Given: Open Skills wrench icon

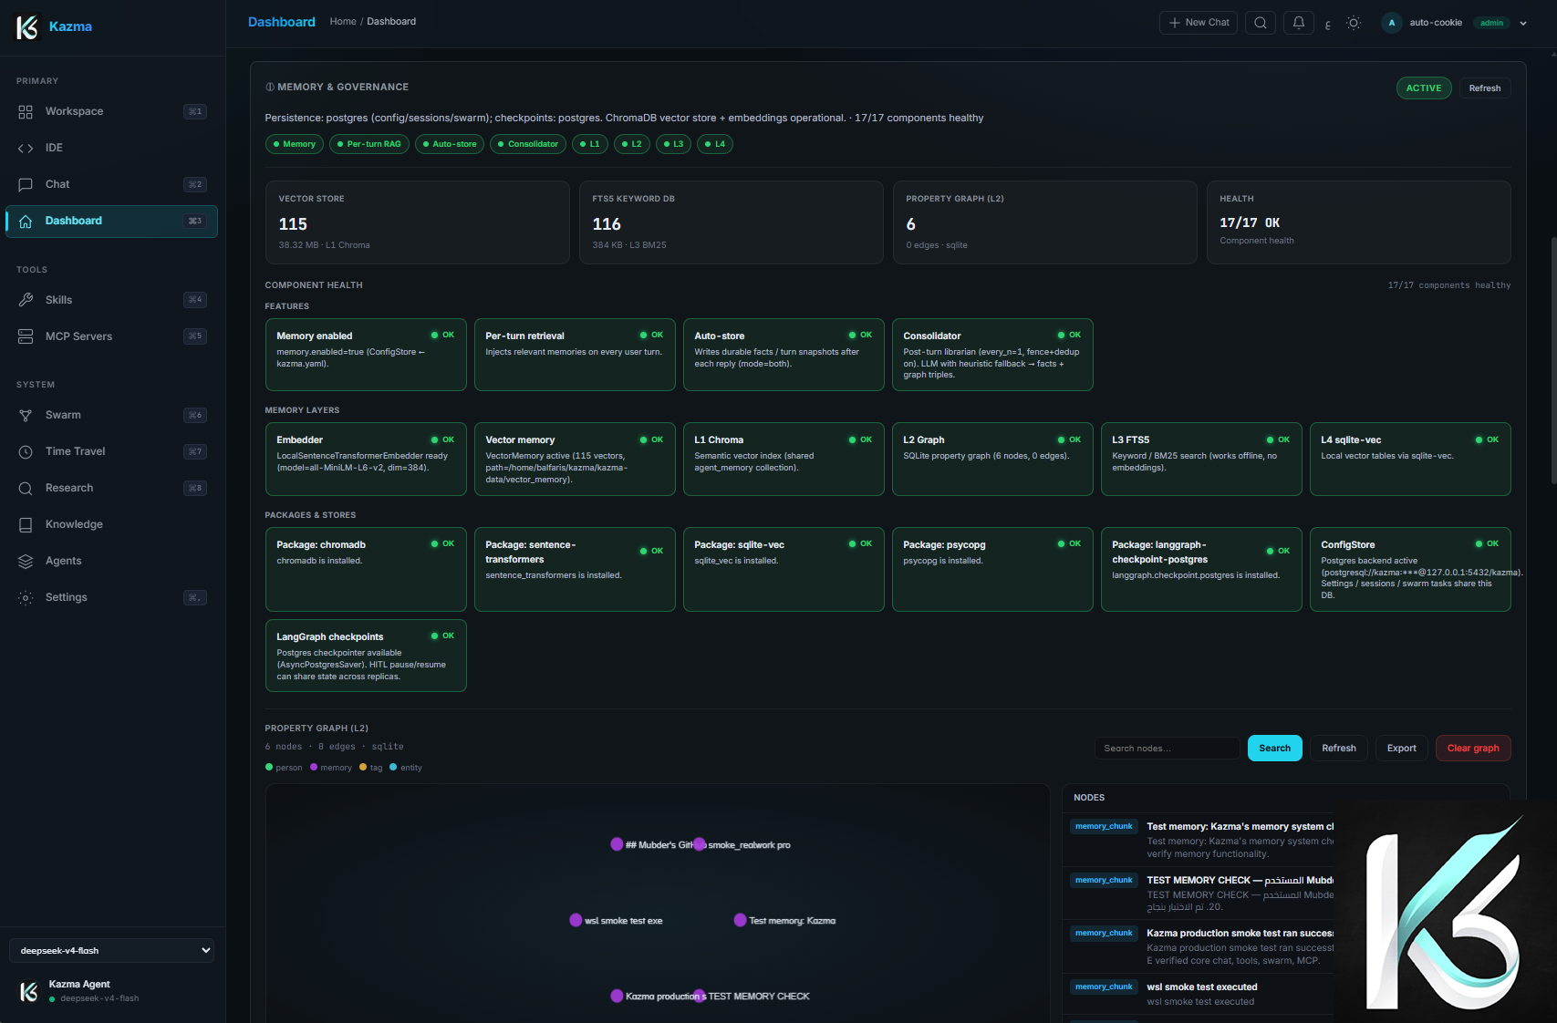Looking at the screenshot, I should click(26, 300).
